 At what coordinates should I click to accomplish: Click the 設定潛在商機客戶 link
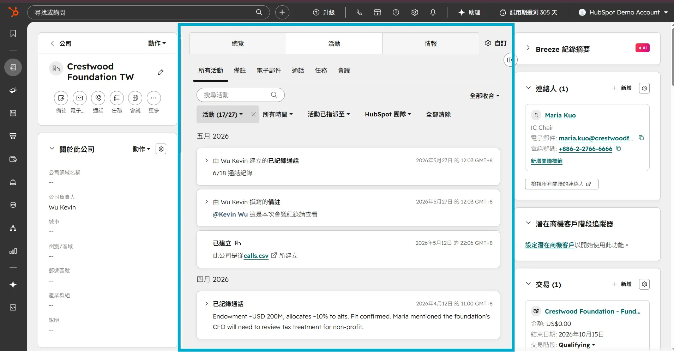coord(550,245)
